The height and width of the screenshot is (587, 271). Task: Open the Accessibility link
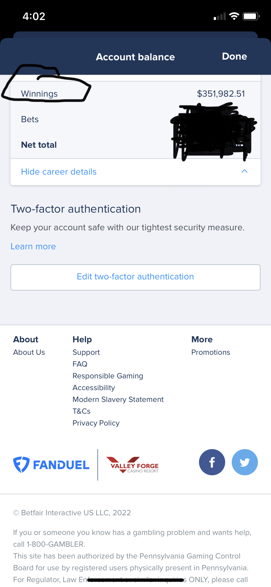click(94, 388)
